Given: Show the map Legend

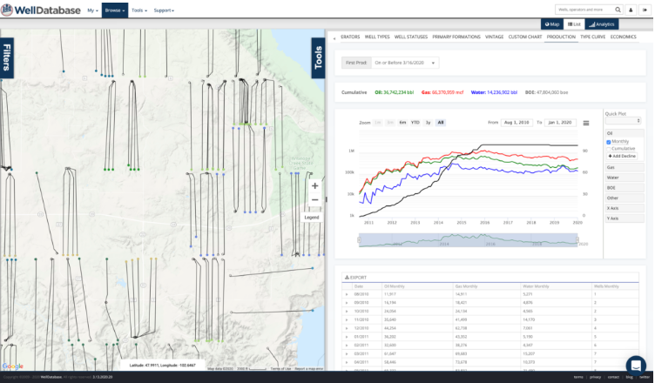Looking at the screenshot, I should 312,218.
